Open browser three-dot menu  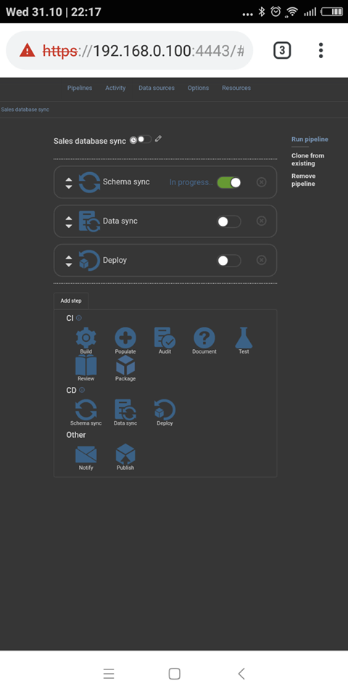tap(320, 50)
